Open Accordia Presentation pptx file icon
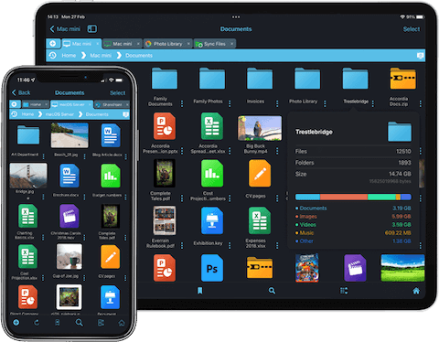This screenshot has height=342, width=439. point(165,126)
